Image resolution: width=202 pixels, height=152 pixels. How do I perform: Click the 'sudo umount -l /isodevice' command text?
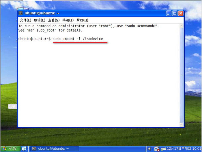(x=78, y=39)
